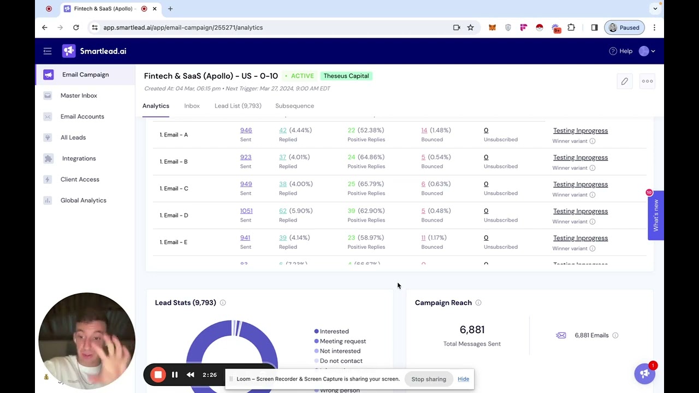This screenshot has height=393, width=699.
Task: Click winner variant info icon, Email A
Action: click(593, 141)
